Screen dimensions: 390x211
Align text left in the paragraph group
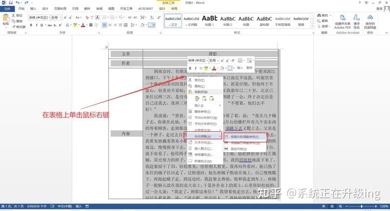[x=105, y=25]
